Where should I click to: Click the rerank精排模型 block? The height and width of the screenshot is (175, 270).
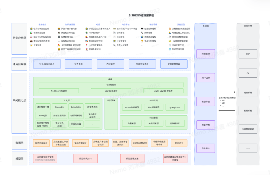point(132,107)
